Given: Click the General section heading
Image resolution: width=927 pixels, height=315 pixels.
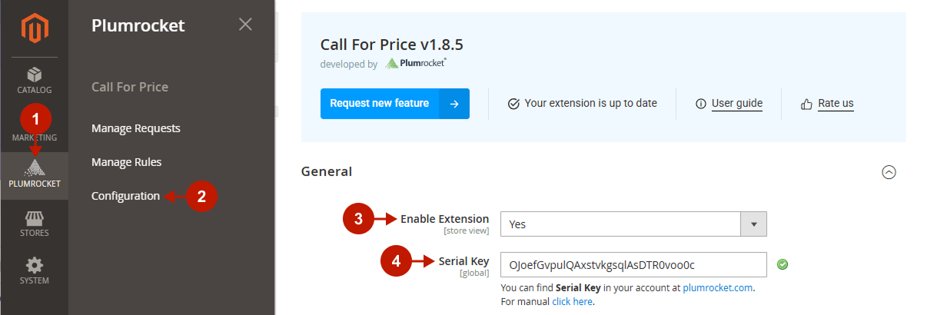Looking at the screenshot, I should click(326, 171).
